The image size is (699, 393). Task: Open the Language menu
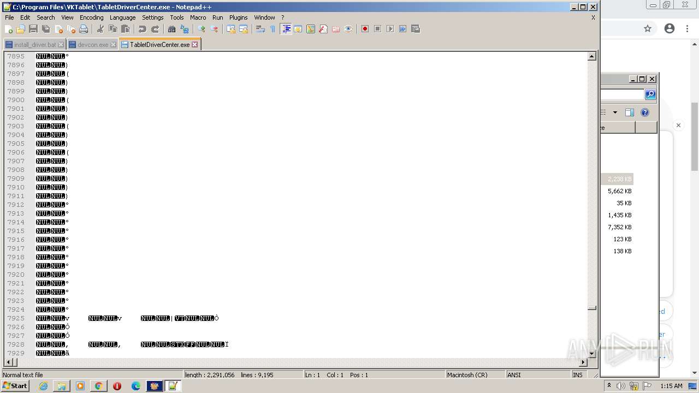[122, 17]
